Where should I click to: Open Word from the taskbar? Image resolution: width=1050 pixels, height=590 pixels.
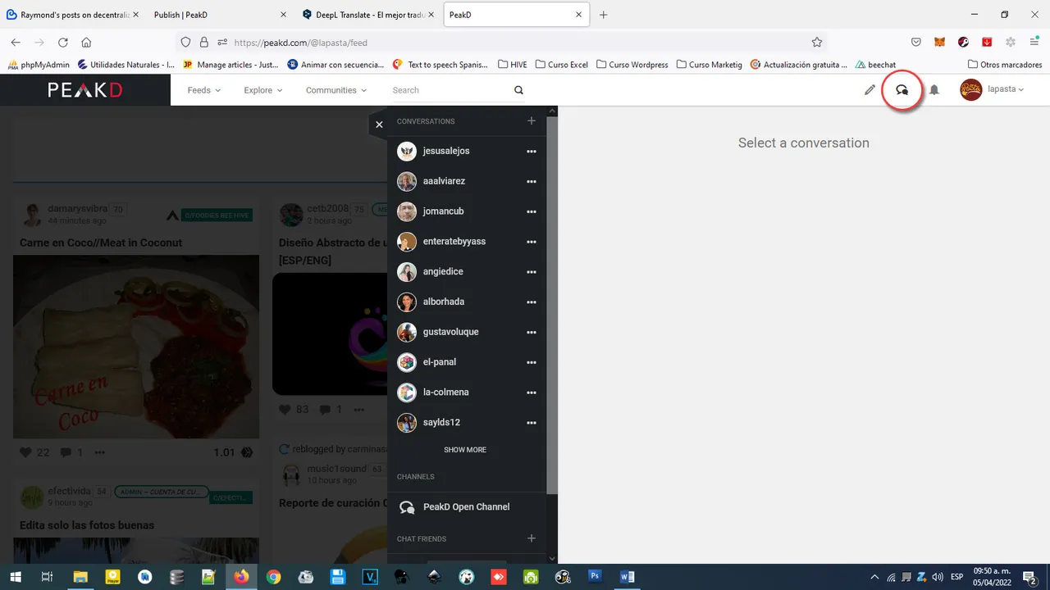[x=628, y=577]
